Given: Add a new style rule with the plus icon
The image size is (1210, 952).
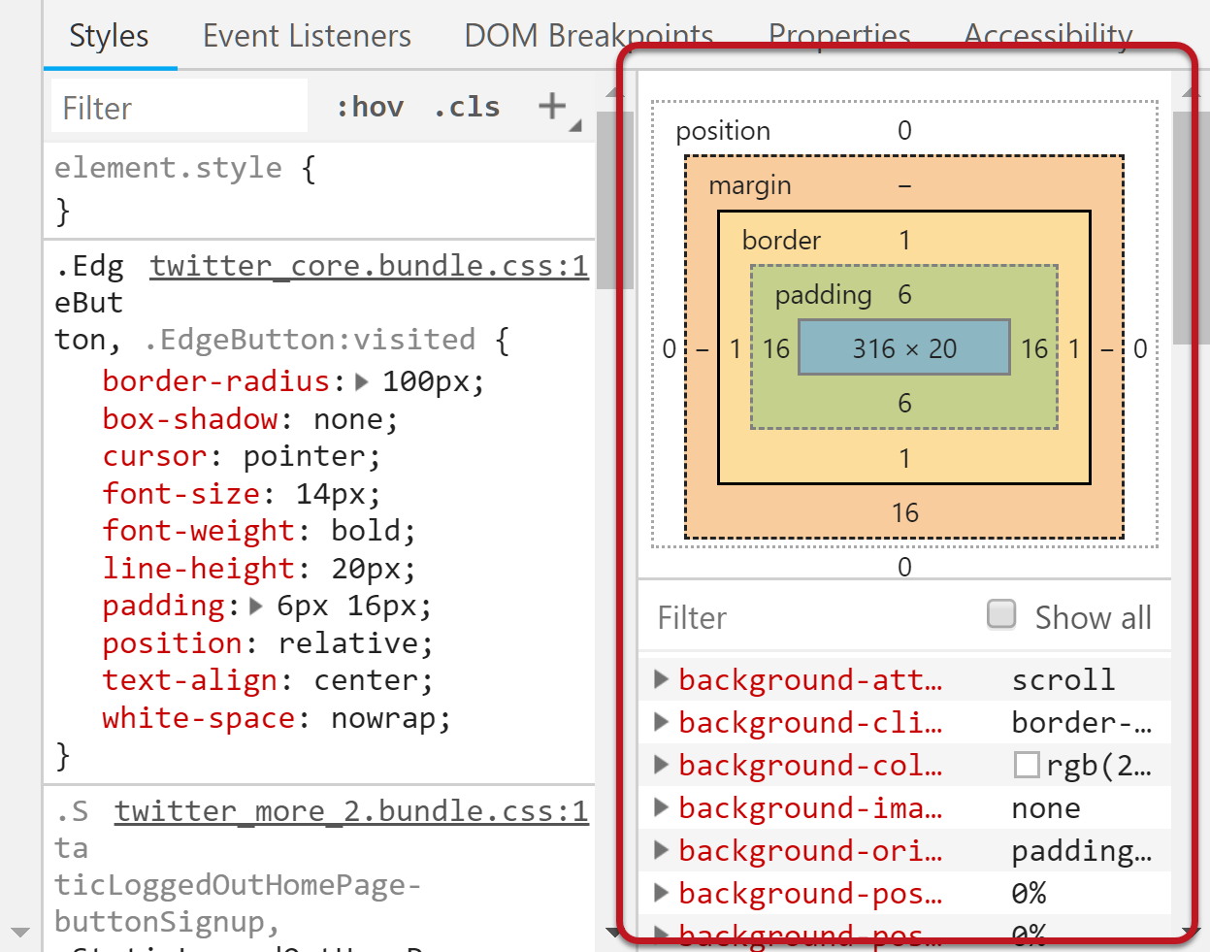Looking at the screenshot, I should 550,106.
